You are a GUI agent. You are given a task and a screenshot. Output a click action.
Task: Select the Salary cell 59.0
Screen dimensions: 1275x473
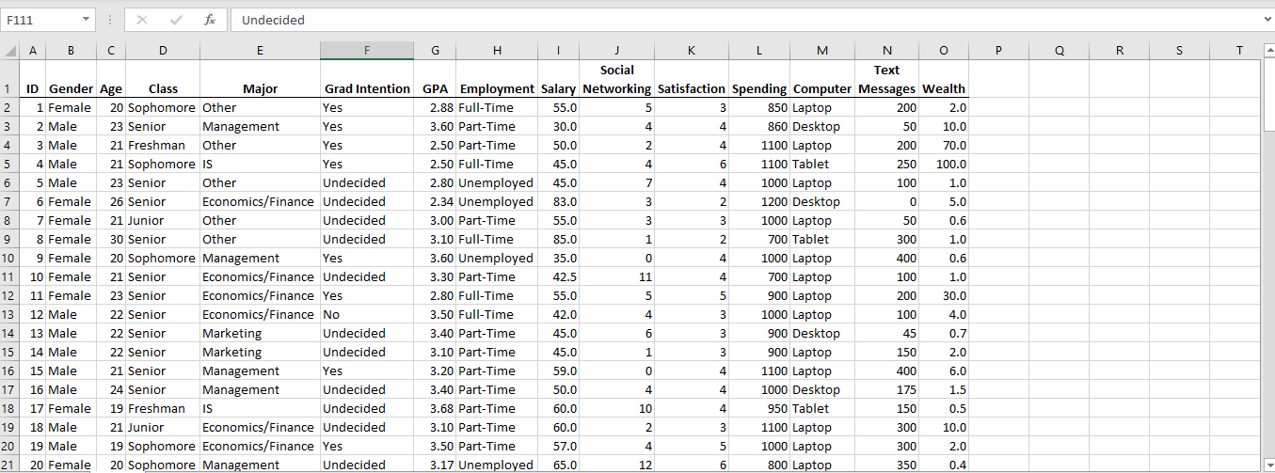click(559, 371)
